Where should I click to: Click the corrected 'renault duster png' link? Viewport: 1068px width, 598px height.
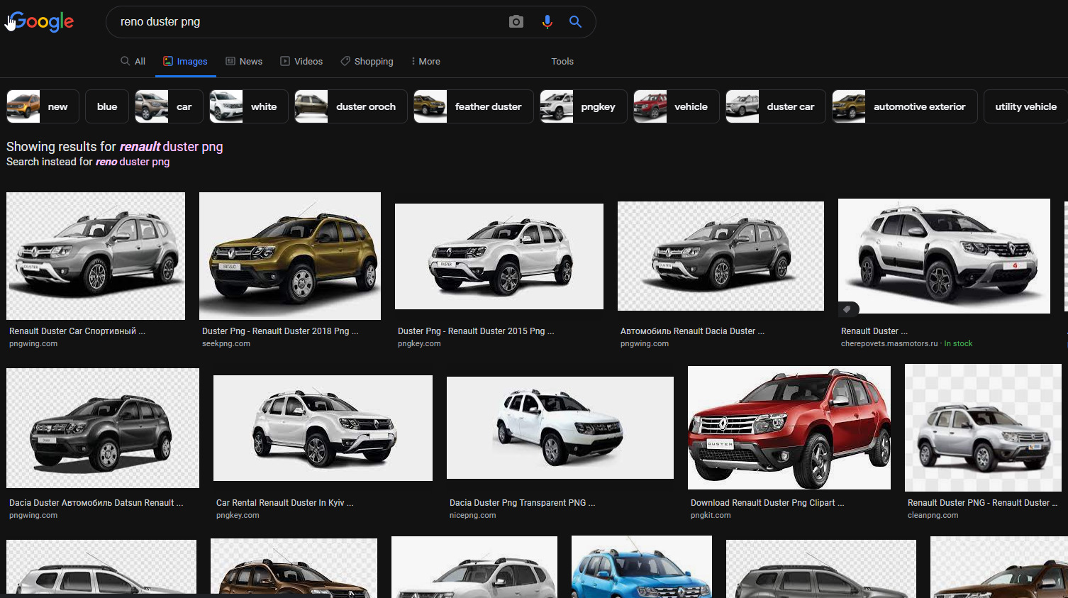(171, 147)
